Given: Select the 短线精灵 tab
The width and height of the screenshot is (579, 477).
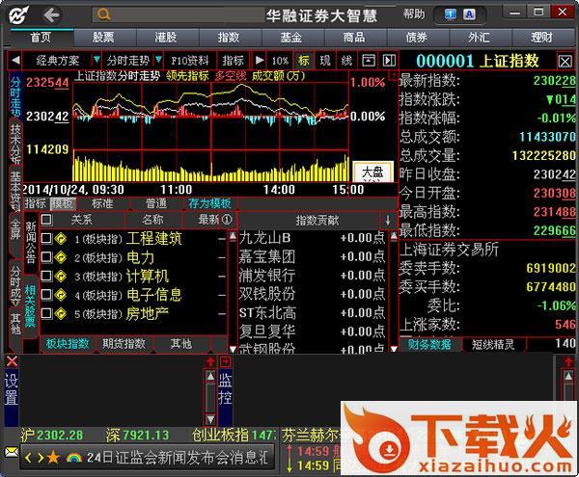Looking at the screenshot, I should coord(493,345).
